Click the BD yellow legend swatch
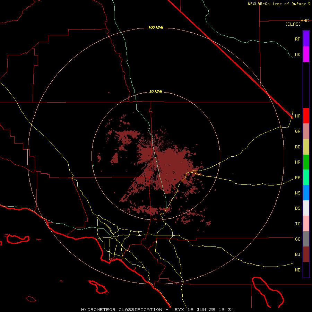The image size is (312, 312). [306, 147]
